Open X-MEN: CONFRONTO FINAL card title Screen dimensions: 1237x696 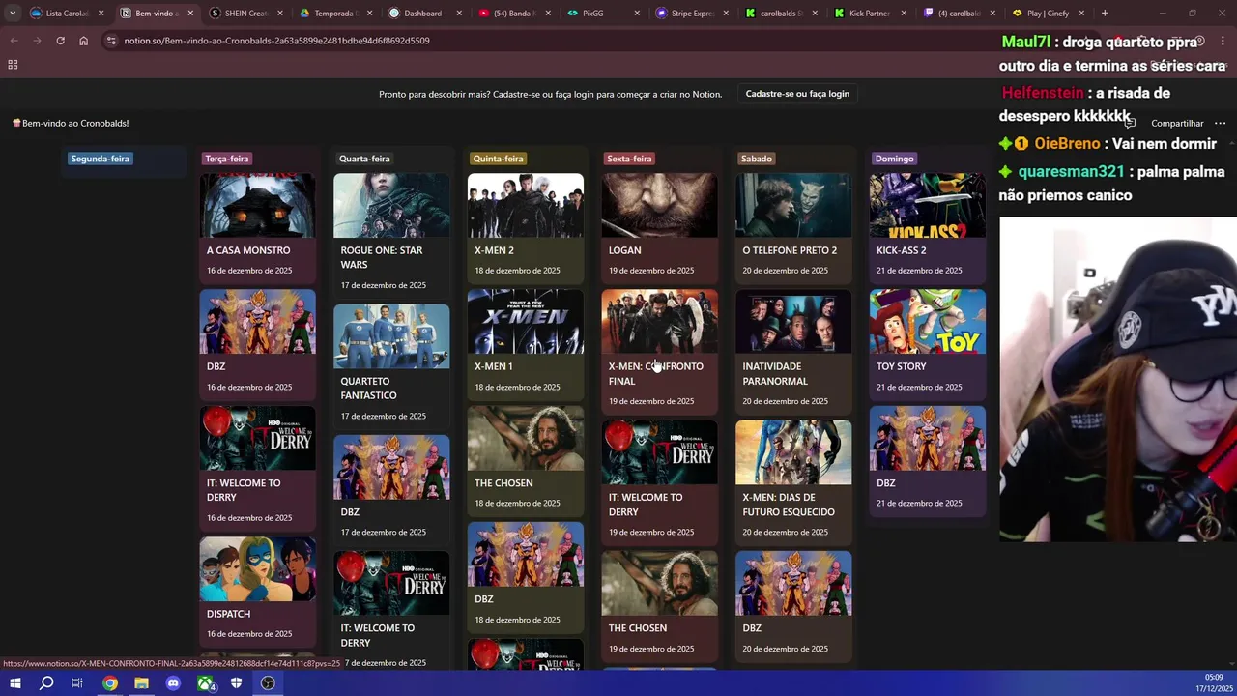[655, 373]
